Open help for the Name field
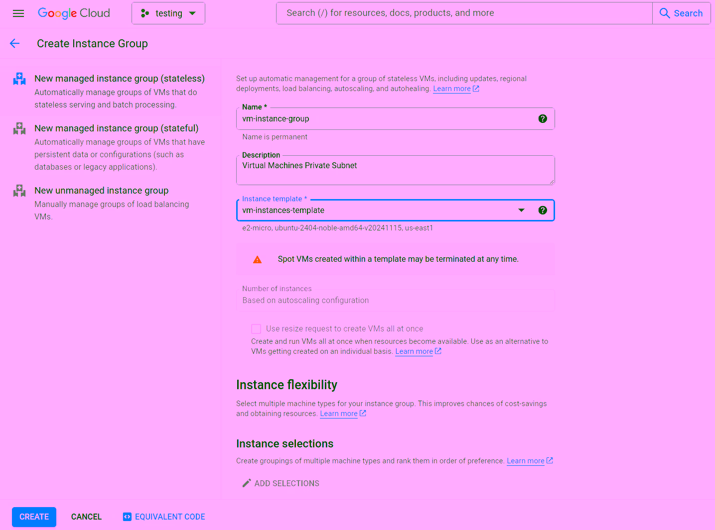 tap(543, 118)
